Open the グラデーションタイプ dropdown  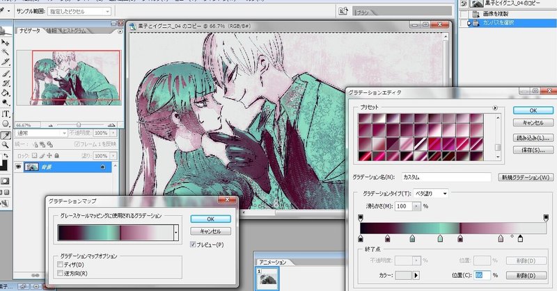tap(431, 194)
